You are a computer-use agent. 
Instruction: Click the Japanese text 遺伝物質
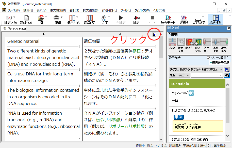pyautogui.click(x=92, y=41)
